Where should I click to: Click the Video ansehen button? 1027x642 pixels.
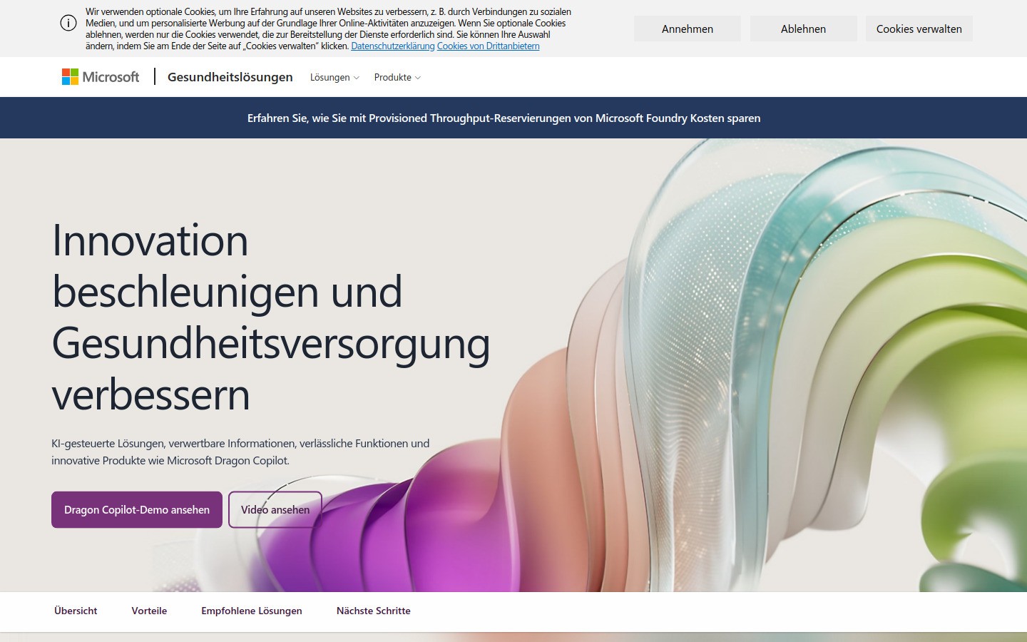pyautogui.click(x=275, y=509)
